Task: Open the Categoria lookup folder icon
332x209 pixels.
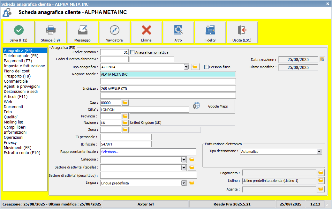Action: pos(192,160)
